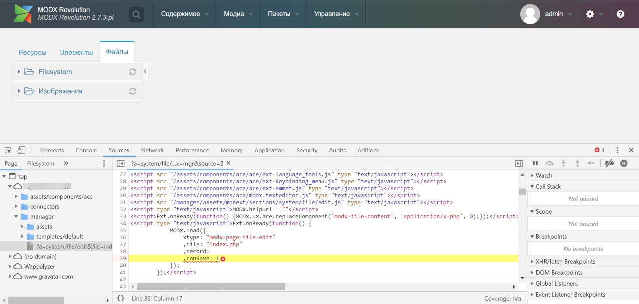Viewport: 639px width, 304px height.
Task: Close the DevTools panel
Action: [631, 150]
